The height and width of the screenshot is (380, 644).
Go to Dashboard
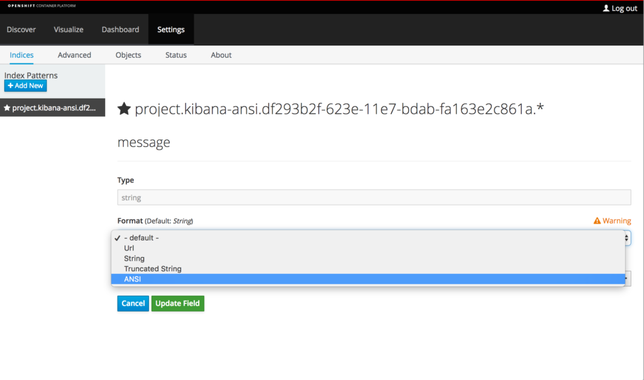pyautogui.click(x=120, y=30)
